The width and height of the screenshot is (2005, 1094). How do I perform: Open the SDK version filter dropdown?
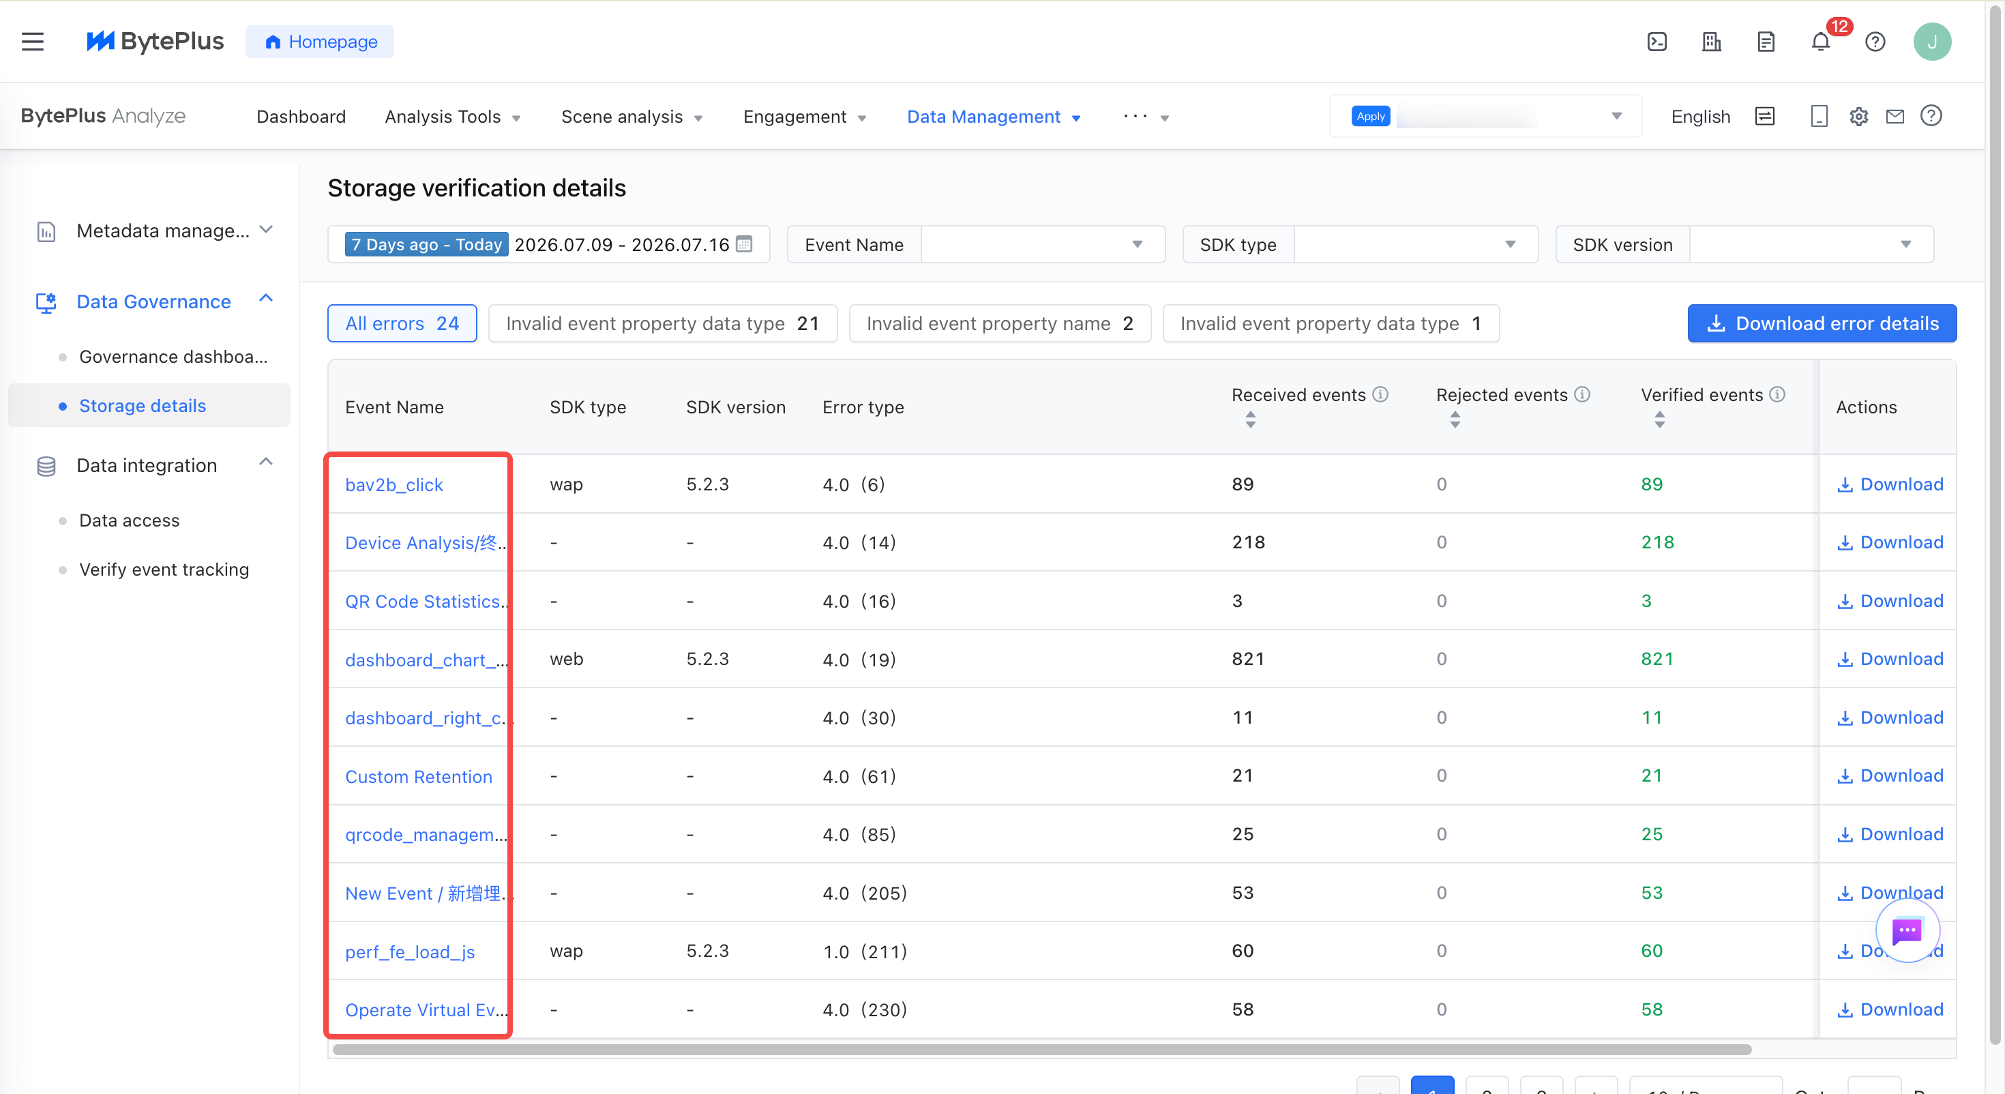1811,244
